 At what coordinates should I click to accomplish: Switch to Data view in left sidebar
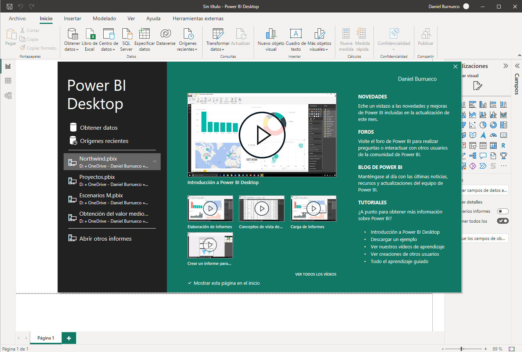pos(8,80)
